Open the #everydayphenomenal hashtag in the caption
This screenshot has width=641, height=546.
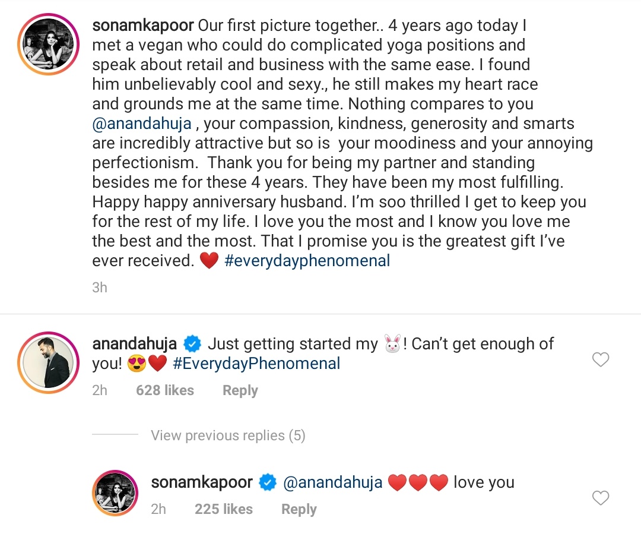[x=307, y=261]
